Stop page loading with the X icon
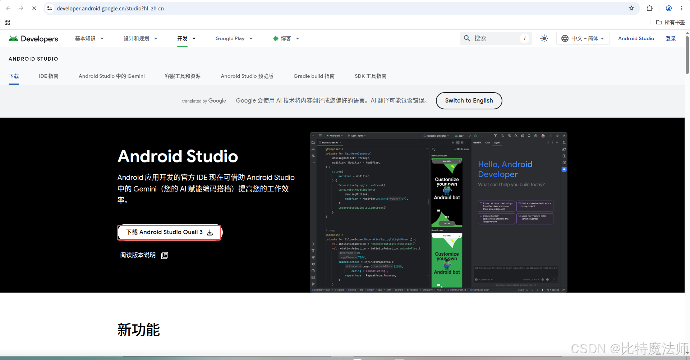690x360 pixels. [34, 8]
